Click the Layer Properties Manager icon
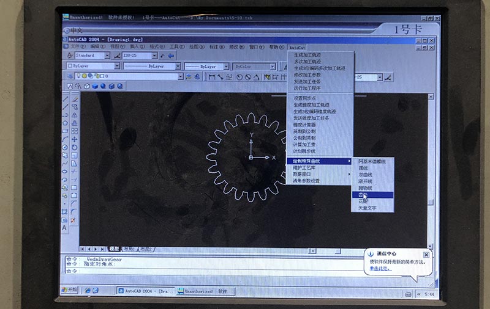Image resolution: width=490 pixels, height=309 pixels. point(70,77)
